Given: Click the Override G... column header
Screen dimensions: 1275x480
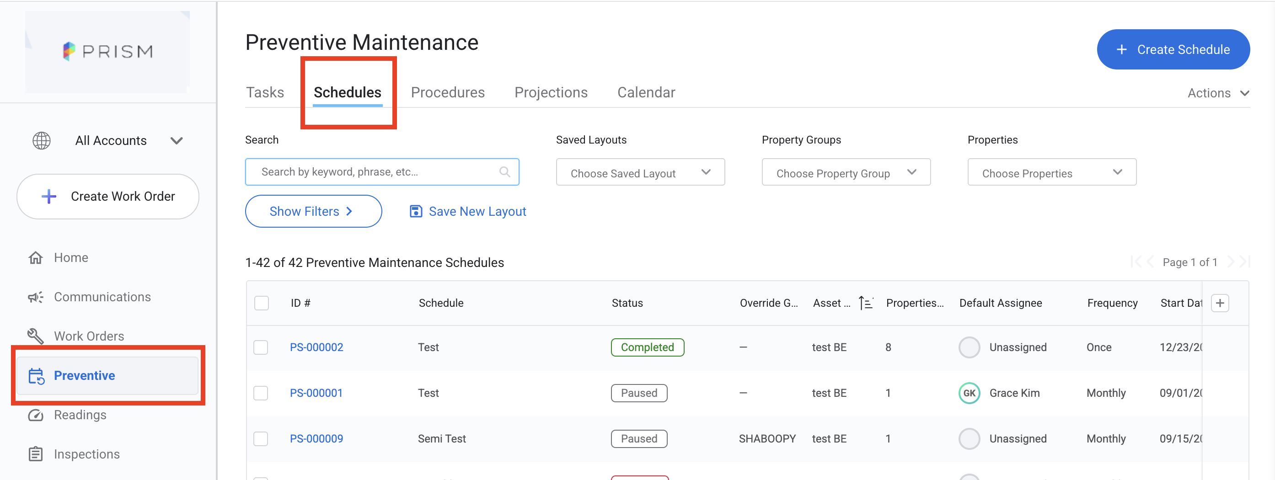Looking at the screenshot, I should click(x=769, y=303).
